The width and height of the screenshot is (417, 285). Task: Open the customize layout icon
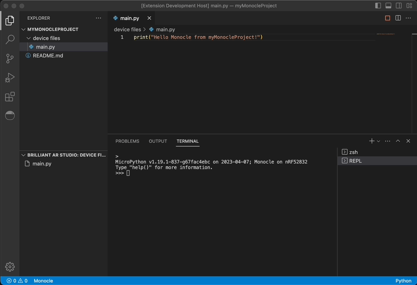click(x=409, y=6)
